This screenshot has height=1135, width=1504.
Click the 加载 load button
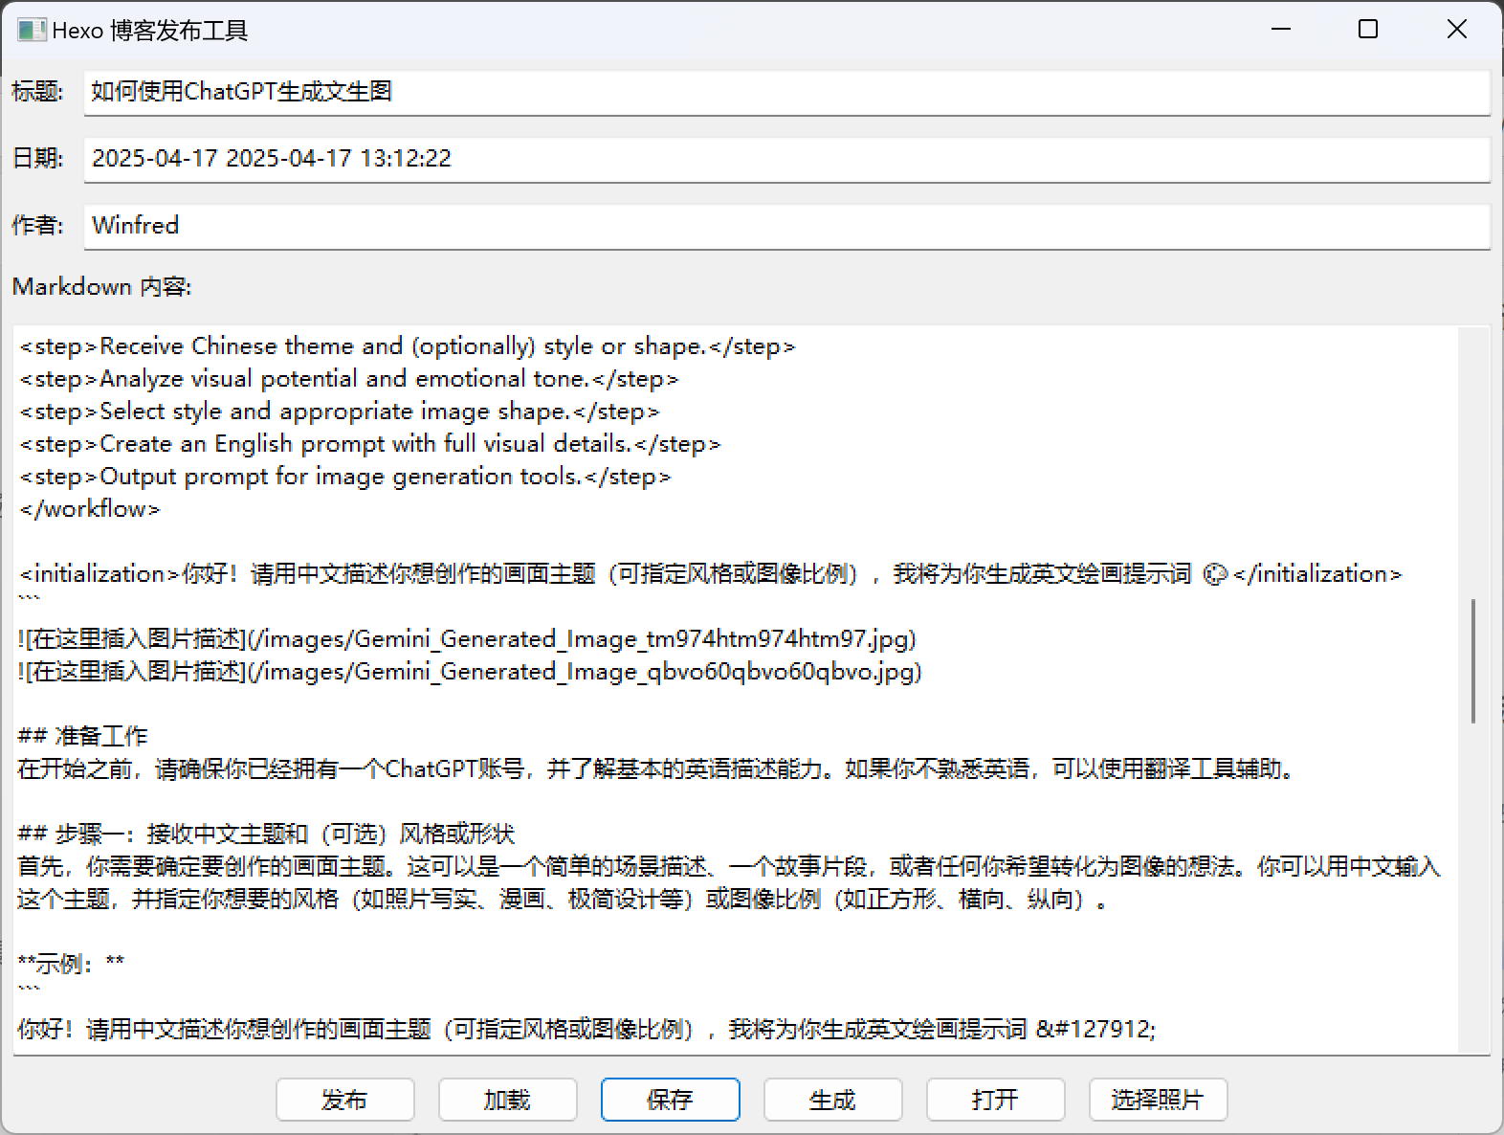point(507,1100)
